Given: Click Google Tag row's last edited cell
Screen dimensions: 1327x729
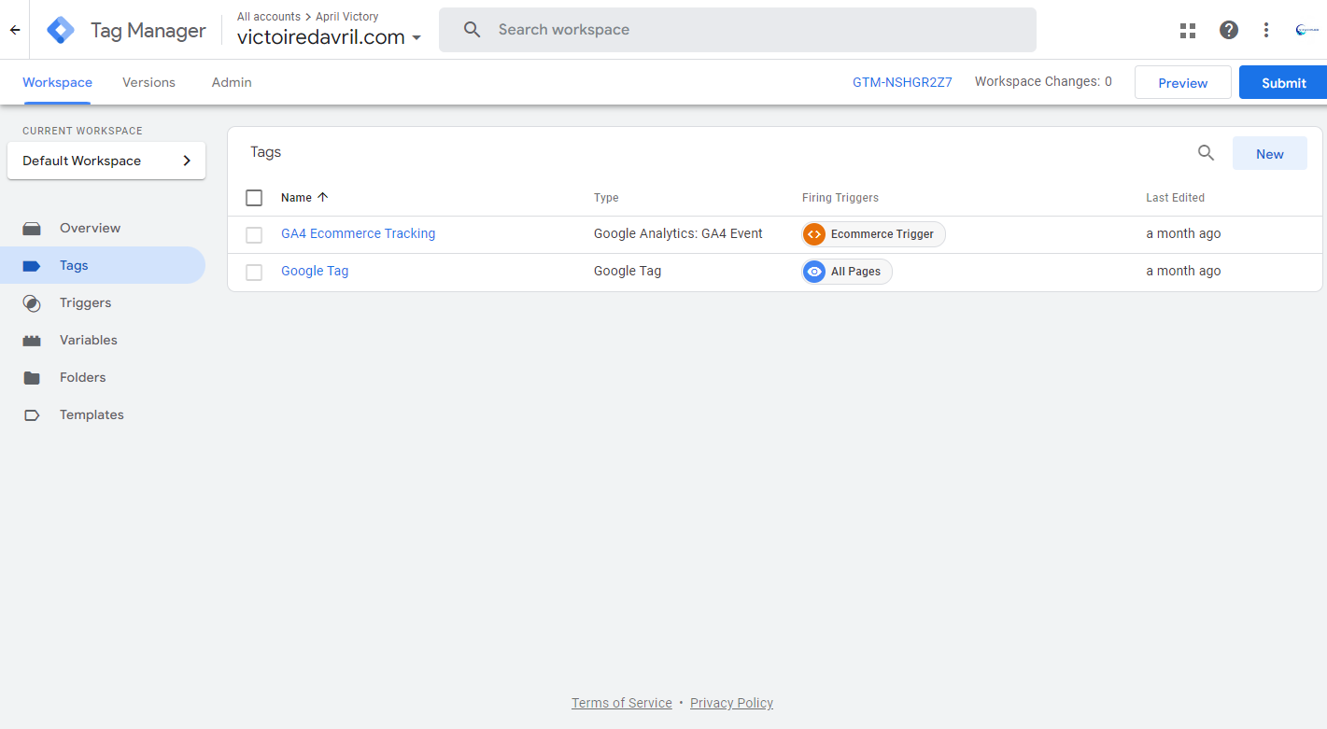Looking at the screenshot, I should (x=1183, y=271).
